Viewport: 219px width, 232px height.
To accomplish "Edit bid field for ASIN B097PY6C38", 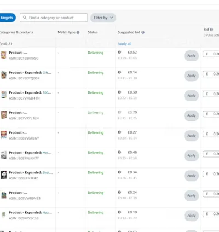I will point(211,214).
